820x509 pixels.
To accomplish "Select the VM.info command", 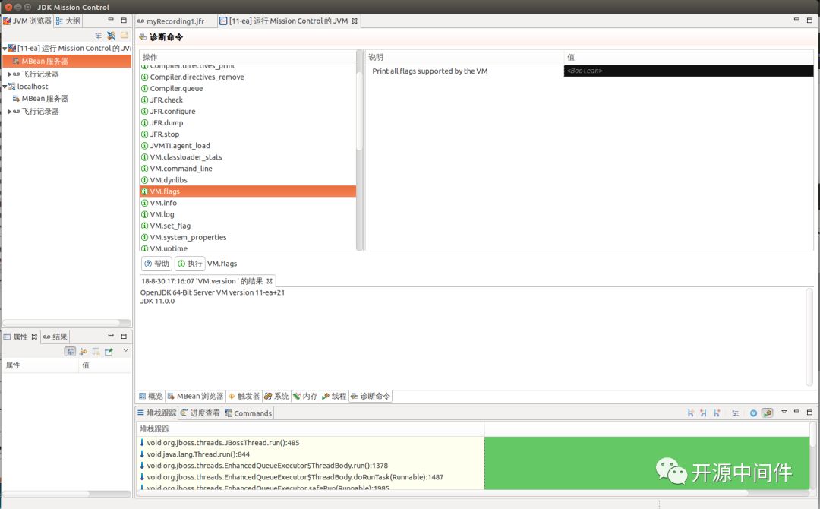I will coord(163,203).
